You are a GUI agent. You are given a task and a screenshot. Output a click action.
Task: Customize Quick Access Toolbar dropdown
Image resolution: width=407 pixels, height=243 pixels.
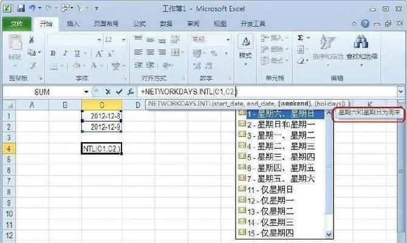click(x=97, y=9)
